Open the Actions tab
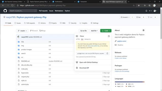The image size is (162, 91). 42,23
